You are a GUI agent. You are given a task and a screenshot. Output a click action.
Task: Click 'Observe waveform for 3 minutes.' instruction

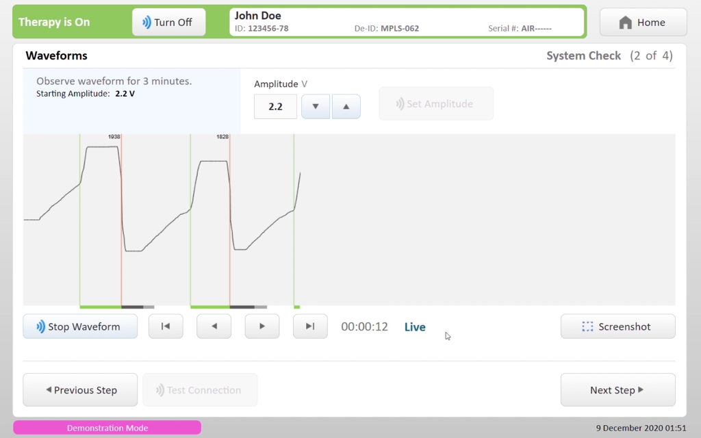[114, 81]
